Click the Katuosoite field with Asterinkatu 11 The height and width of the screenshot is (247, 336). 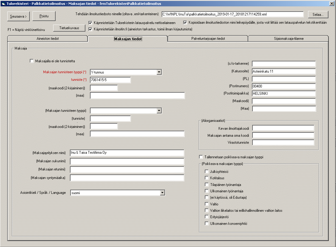[x=284, y=71]
